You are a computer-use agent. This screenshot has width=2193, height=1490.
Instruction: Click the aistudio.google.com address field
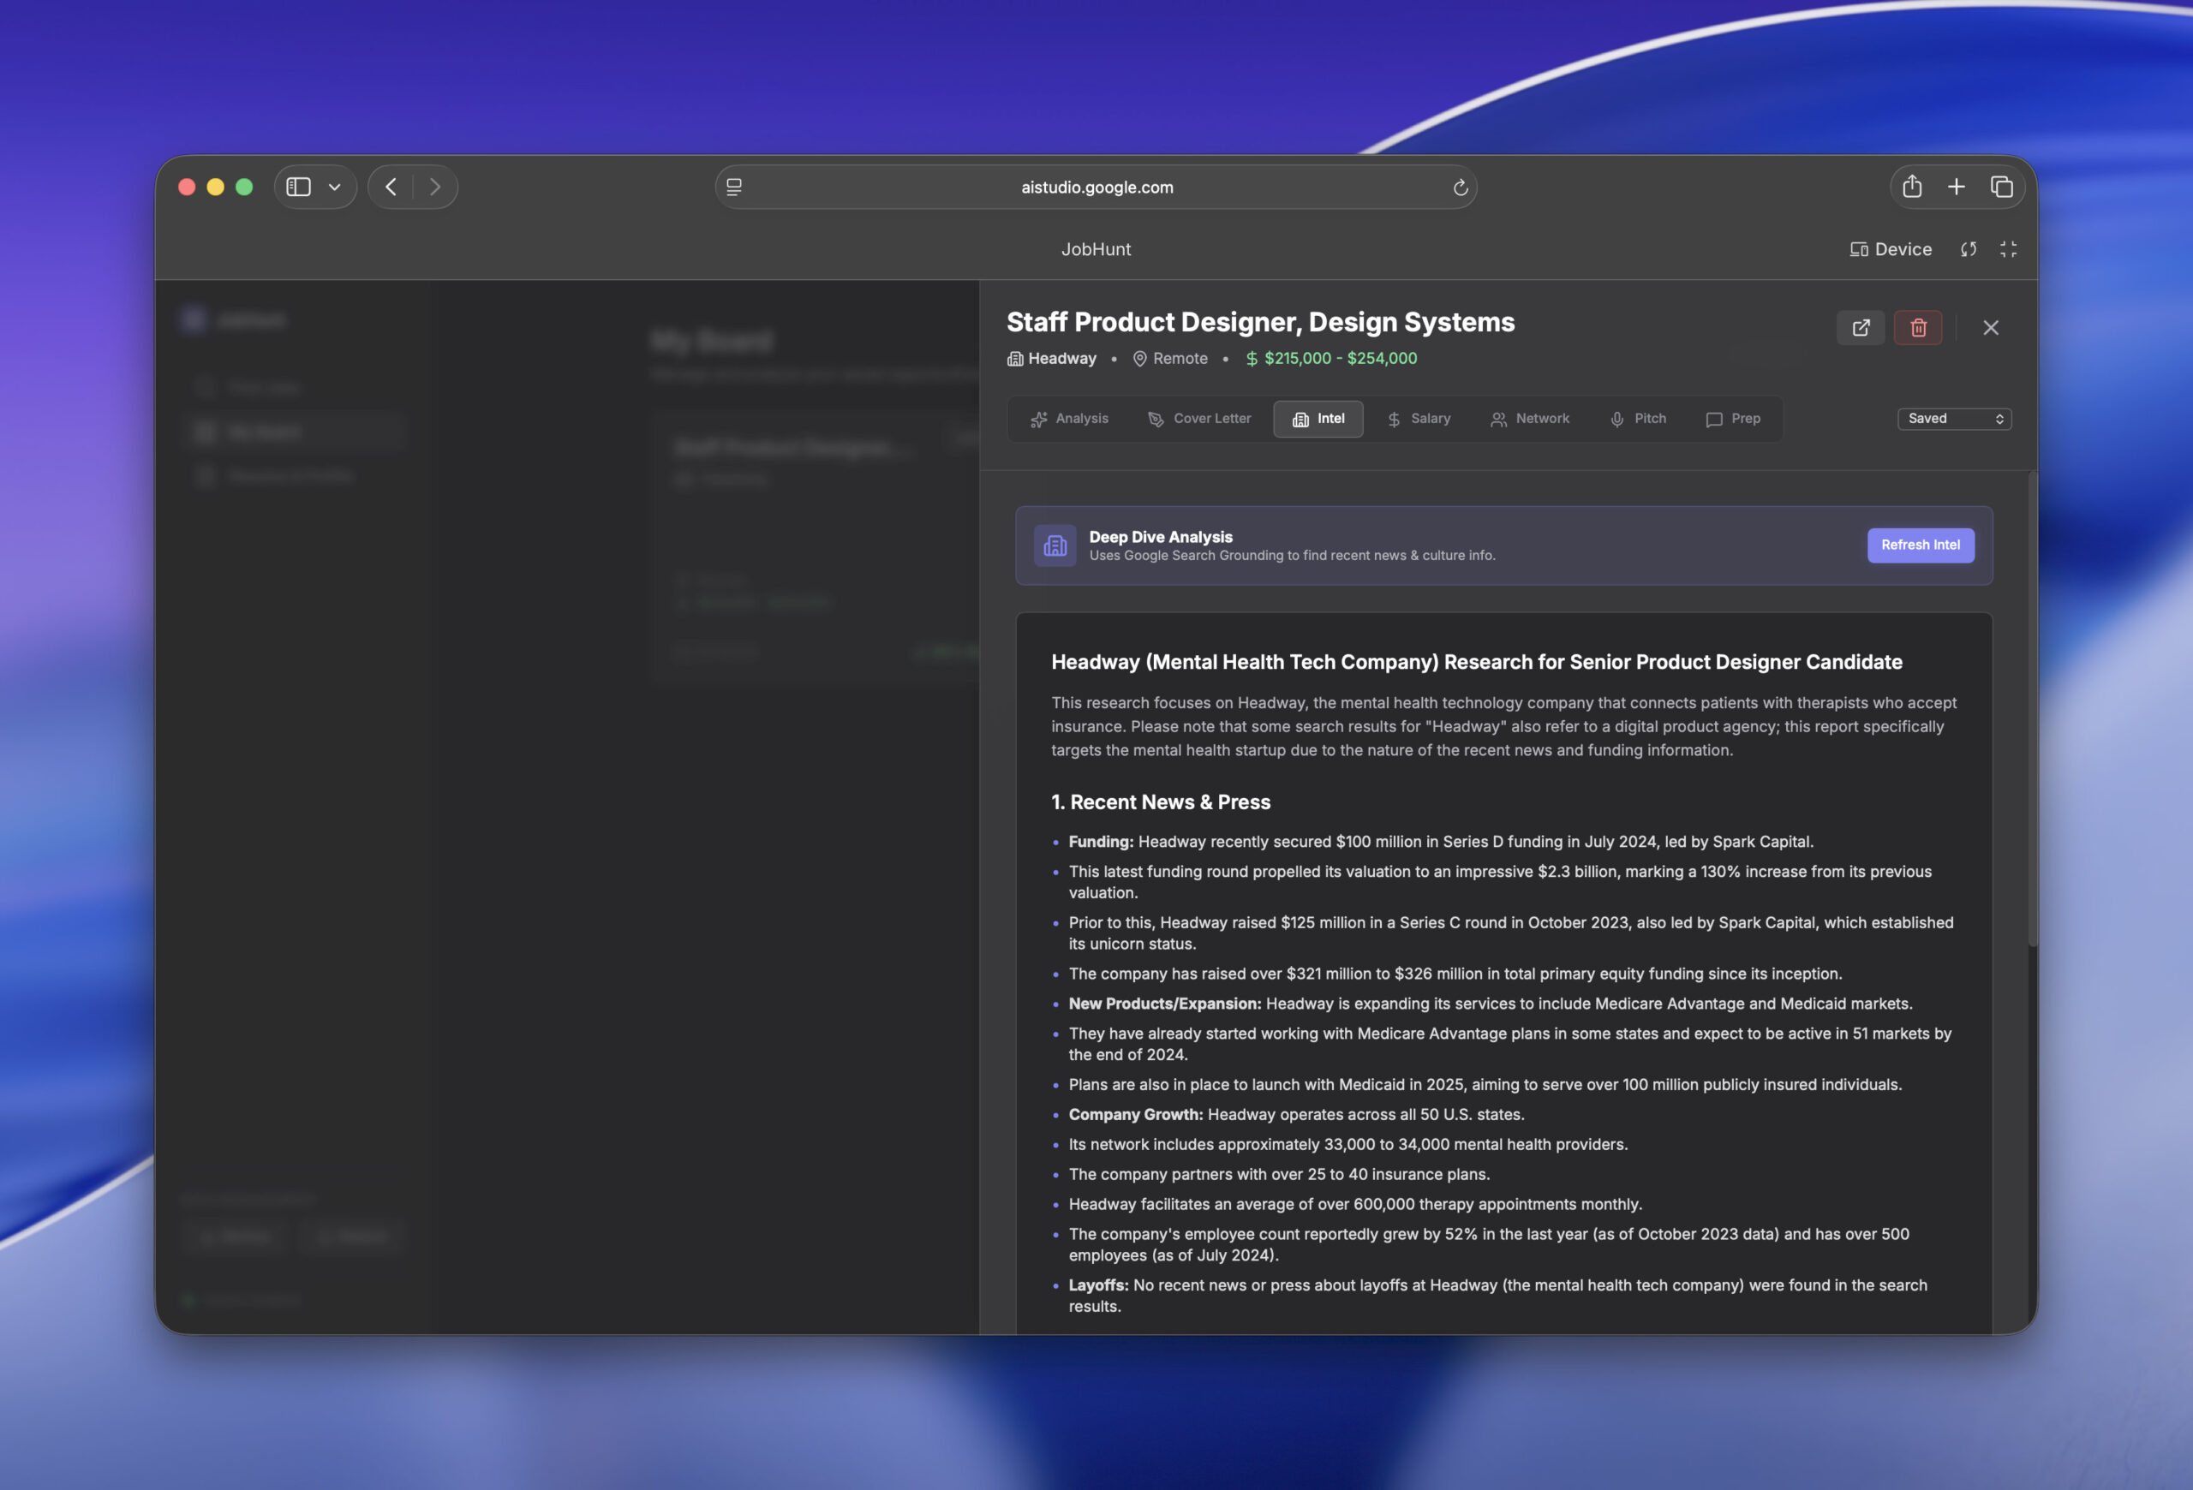(1096, 187)
